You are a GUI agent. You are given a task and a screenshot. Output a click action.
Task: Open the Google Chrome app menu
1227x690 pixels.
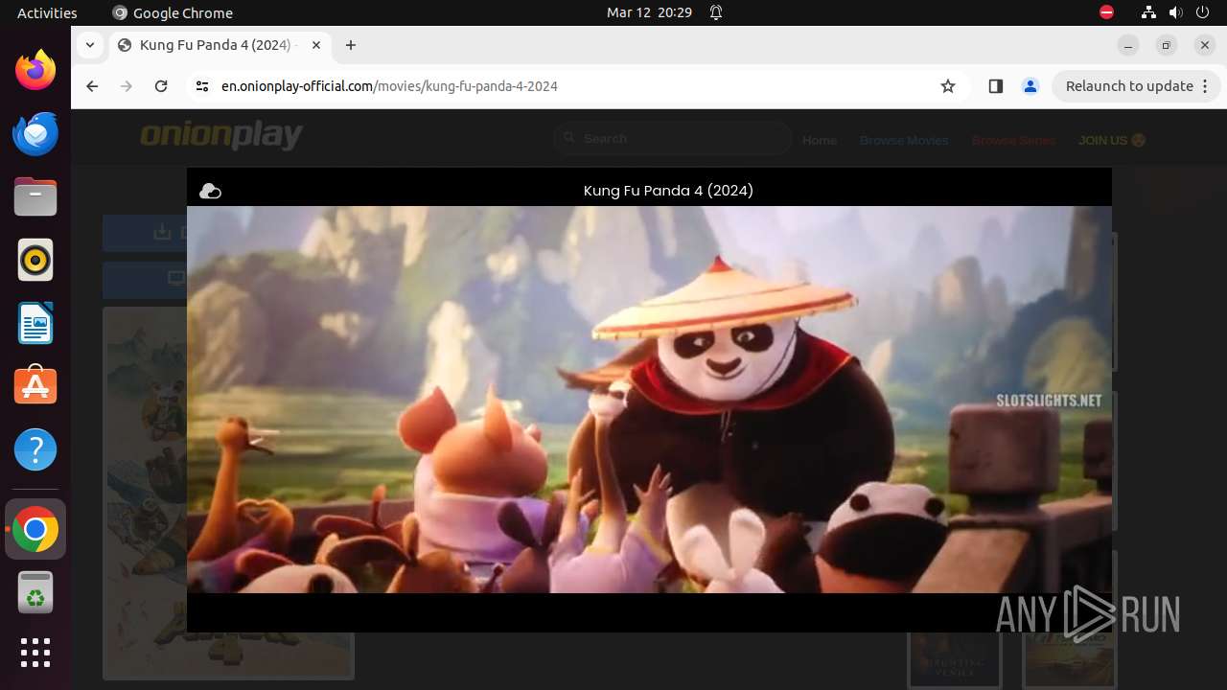tap(173, 12)
